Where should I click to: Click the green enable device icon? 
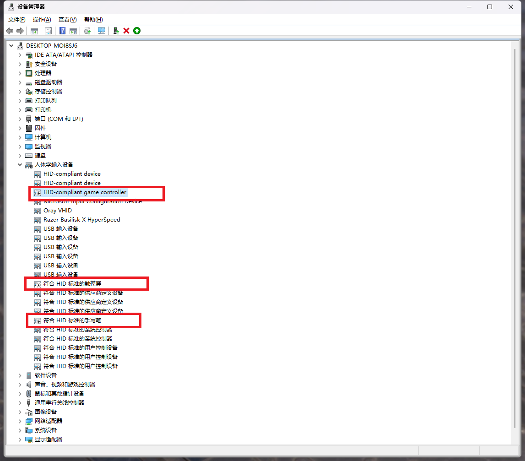(x=137, y=31)
